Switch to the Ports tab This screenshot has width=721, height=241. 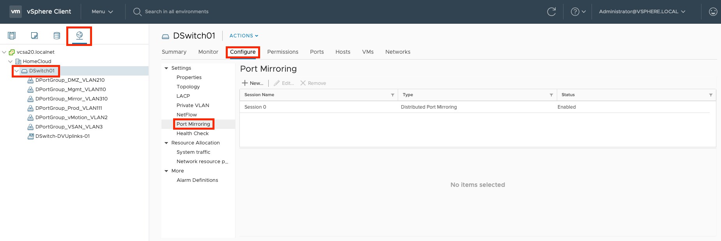[317, 52]
